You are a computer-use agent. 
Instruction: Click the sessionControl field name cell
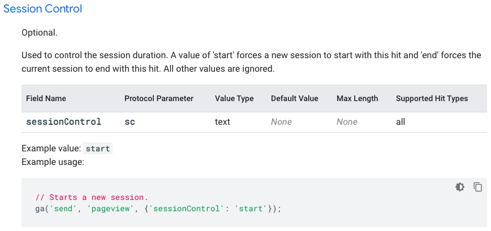[x=64, y=121]
